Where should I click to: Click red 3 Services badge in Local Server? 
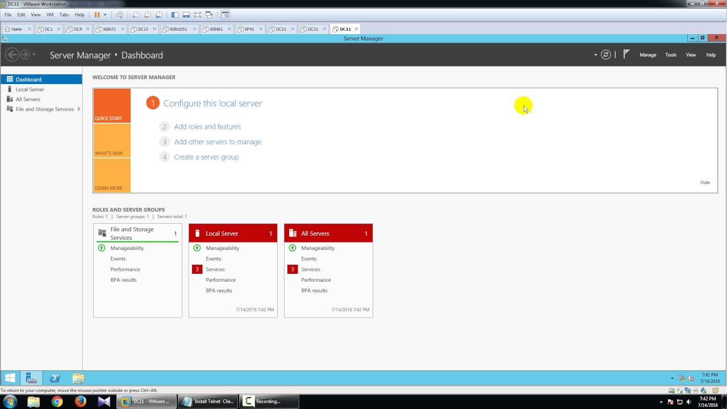pyautogui.click(x=197, y=269)
